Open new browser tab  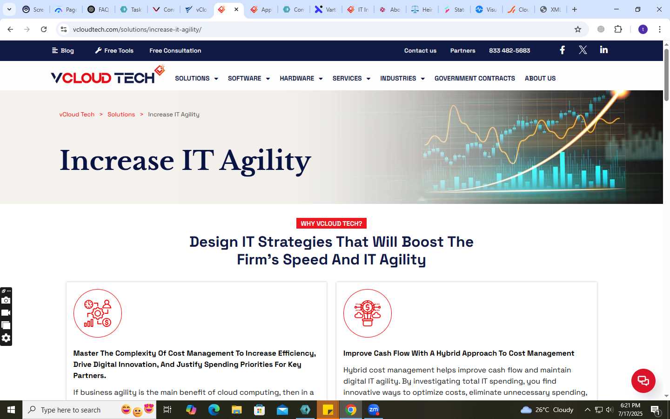point(574,9)
